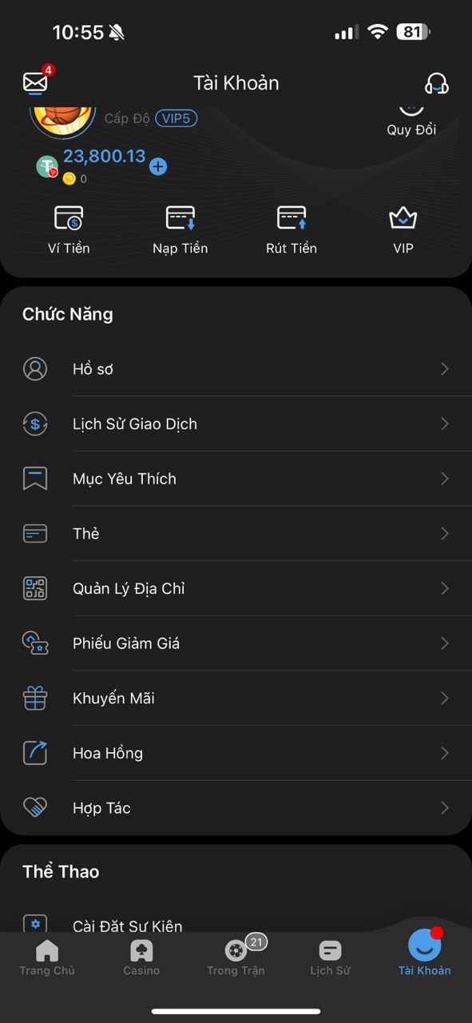The width and height of the screenshot is (472, 1023).
Task: Expand the Hồ sơ row chevron
Action: [445, 369]
